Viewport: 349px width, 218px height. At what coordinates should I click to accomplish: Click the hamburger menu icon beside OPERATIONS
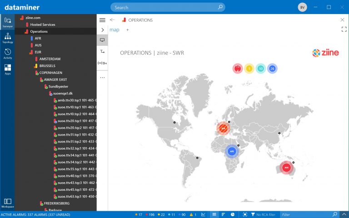[102, 20]
